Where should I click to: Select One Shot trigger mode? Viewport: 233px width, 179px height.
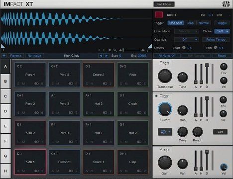tap(176, 23)
